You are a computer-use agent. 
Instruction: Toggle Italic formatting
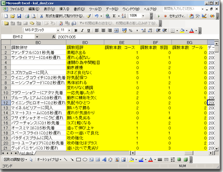pos(82,30)
